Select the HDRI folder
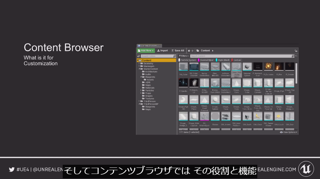This screenshot has height=179, width=320. tap(146, 83)
